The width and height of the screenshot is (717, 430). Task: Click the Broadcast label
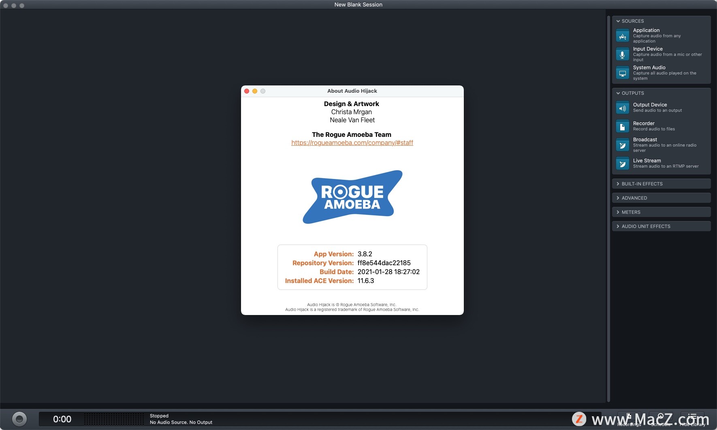pyautogui.click(x=645, y=140)
